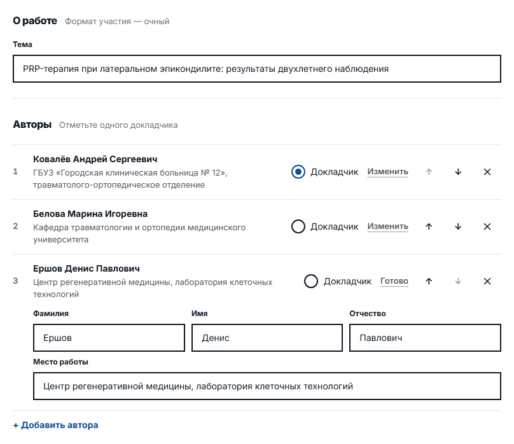Select Ковалёв as Докладчик
Viewport: 514px width, 444px height.
pyautogui.click(x=298, y=172)
